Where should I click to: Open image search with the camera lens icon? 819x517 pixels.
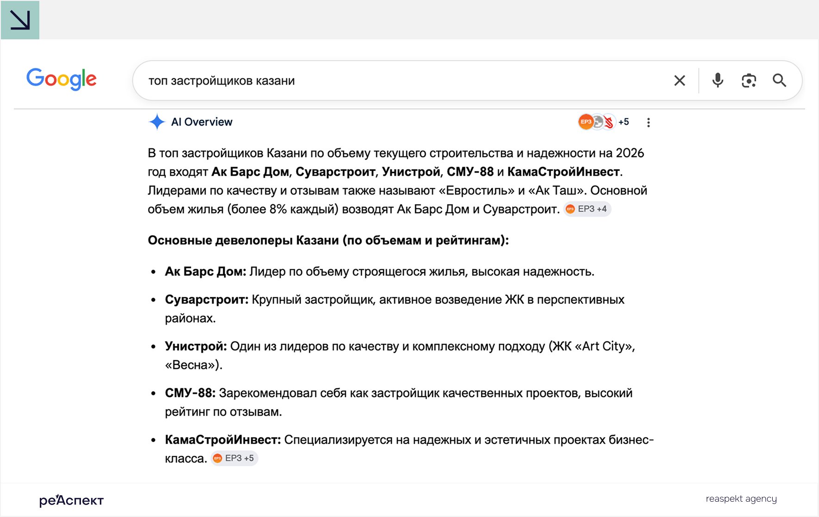[749, 81]
